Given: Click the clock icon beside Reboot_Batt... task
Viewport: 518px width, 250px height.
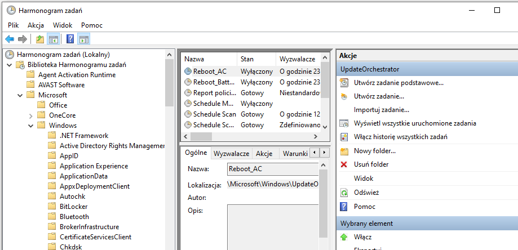Looking at the screenshot, I should point(188,82).
